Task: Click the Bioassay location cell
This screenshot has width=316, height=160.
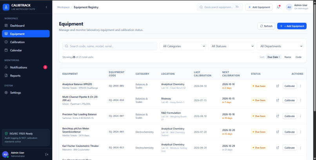Action: (x=173, y=100)
